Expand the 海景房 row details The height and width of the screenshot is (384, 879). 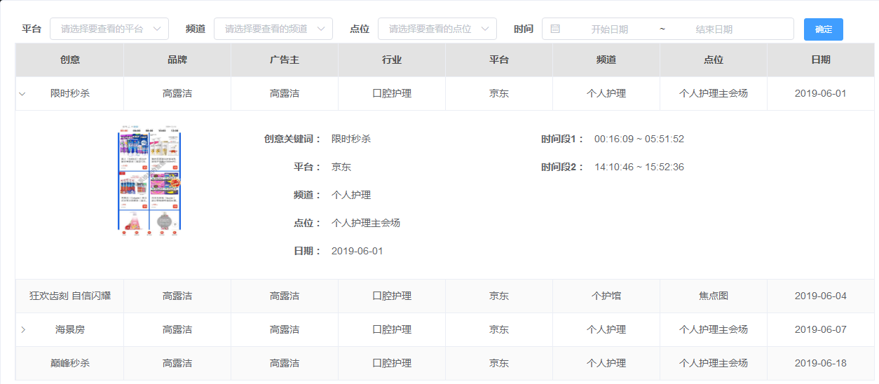pyautogui.click(x=22, y=329)
